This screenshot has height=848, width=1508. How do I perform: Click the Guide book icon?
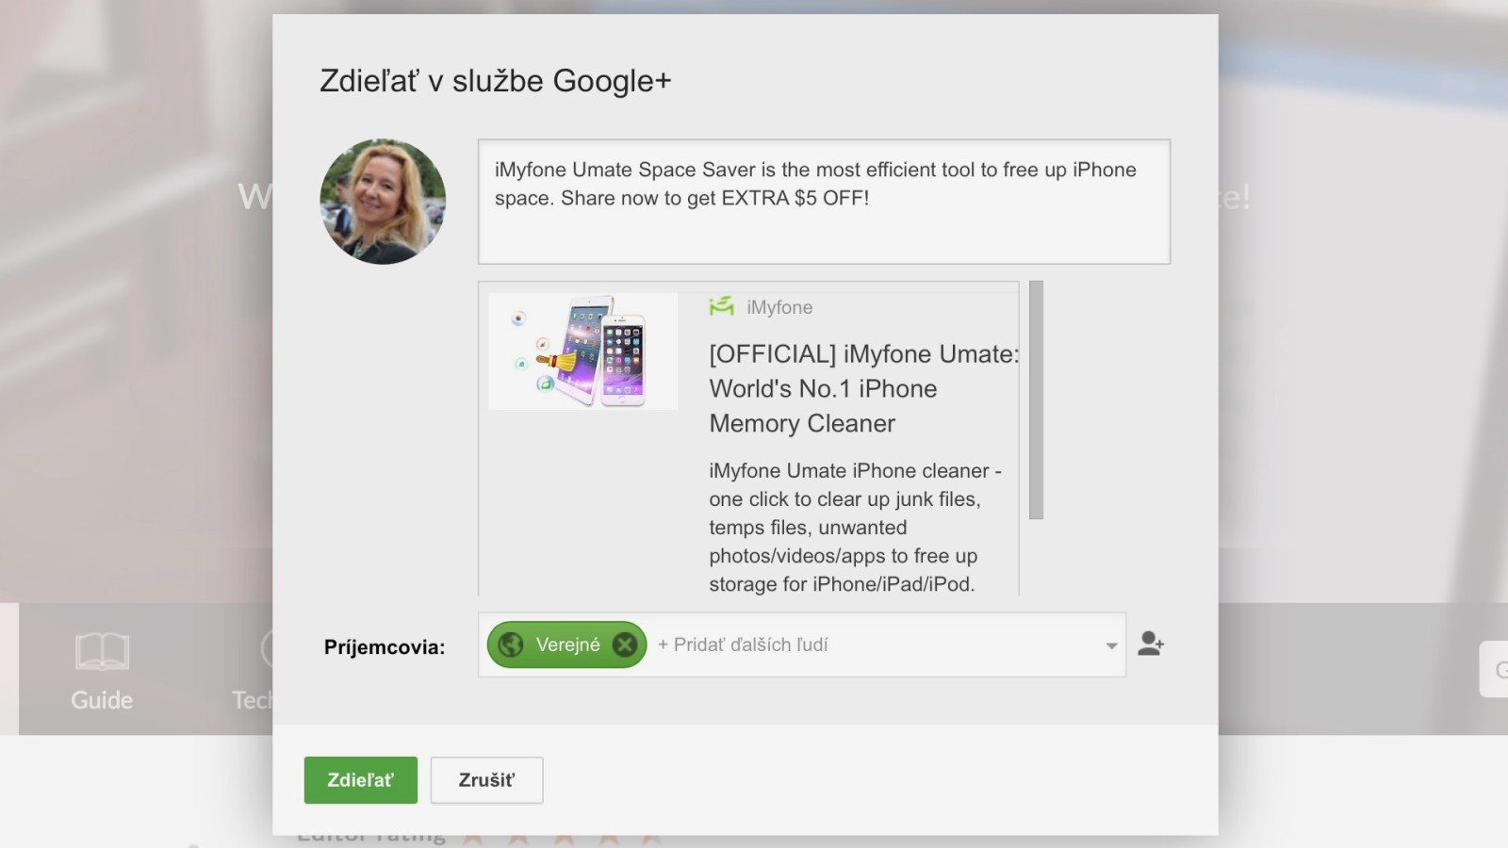pos(102,650)
